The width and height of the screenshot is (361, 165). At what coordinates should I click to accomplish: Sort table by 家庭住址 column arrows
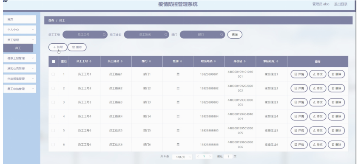[x=277, y=62]
